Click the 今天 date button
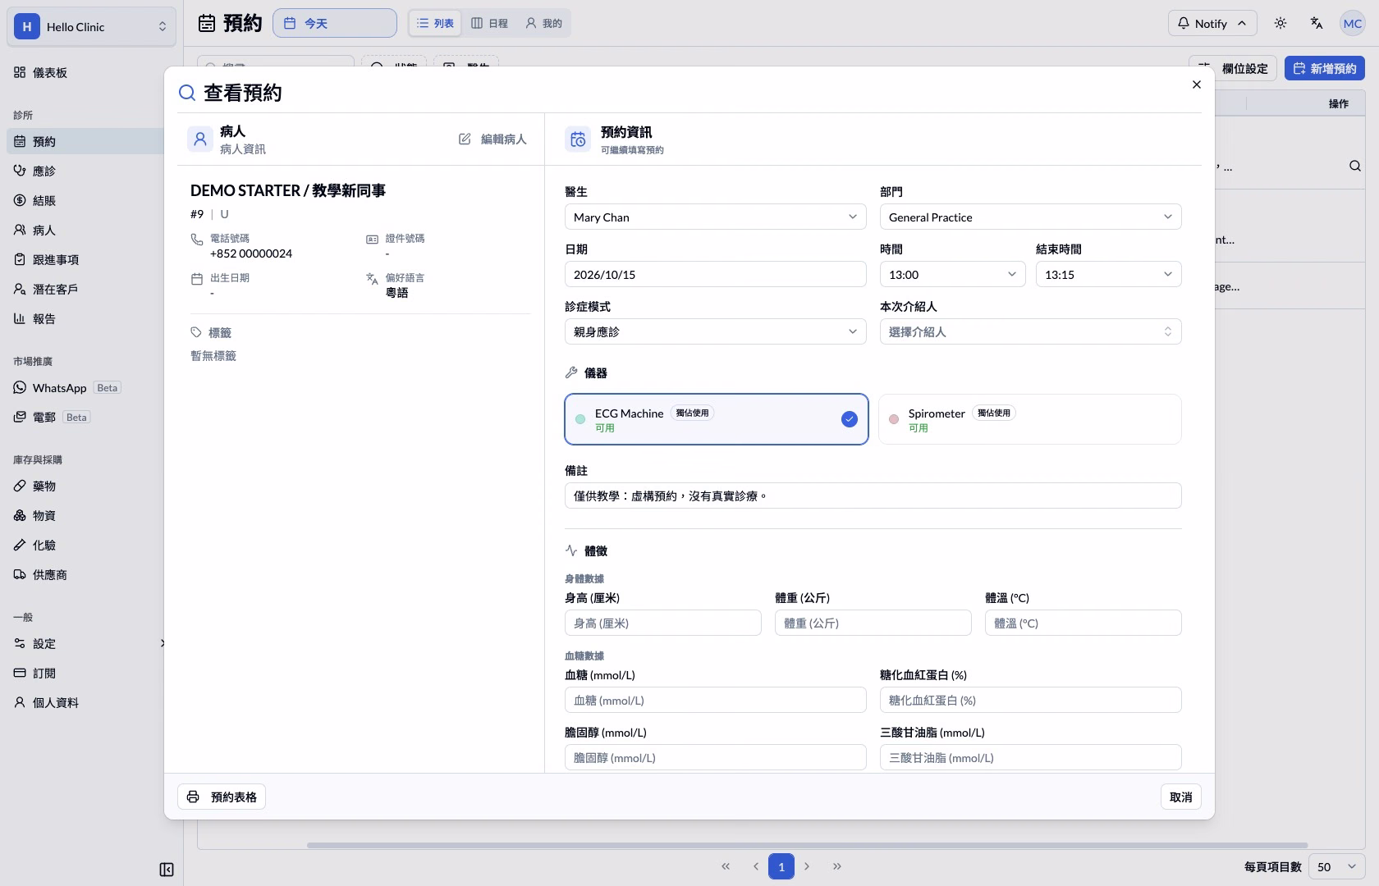 (x=335, y=23)
